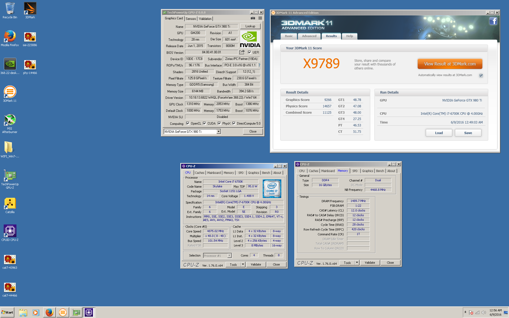Open the Catzilla desktop shortcut
Image resolution: width=509 pixels, height=318 pixels.
coord(10,205)
